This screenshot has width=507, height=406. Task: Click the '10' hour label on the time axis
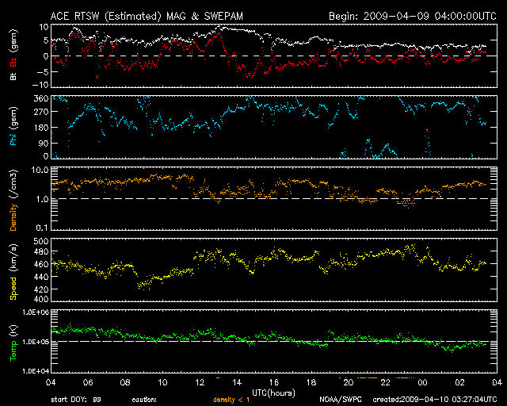click(162, 382)
